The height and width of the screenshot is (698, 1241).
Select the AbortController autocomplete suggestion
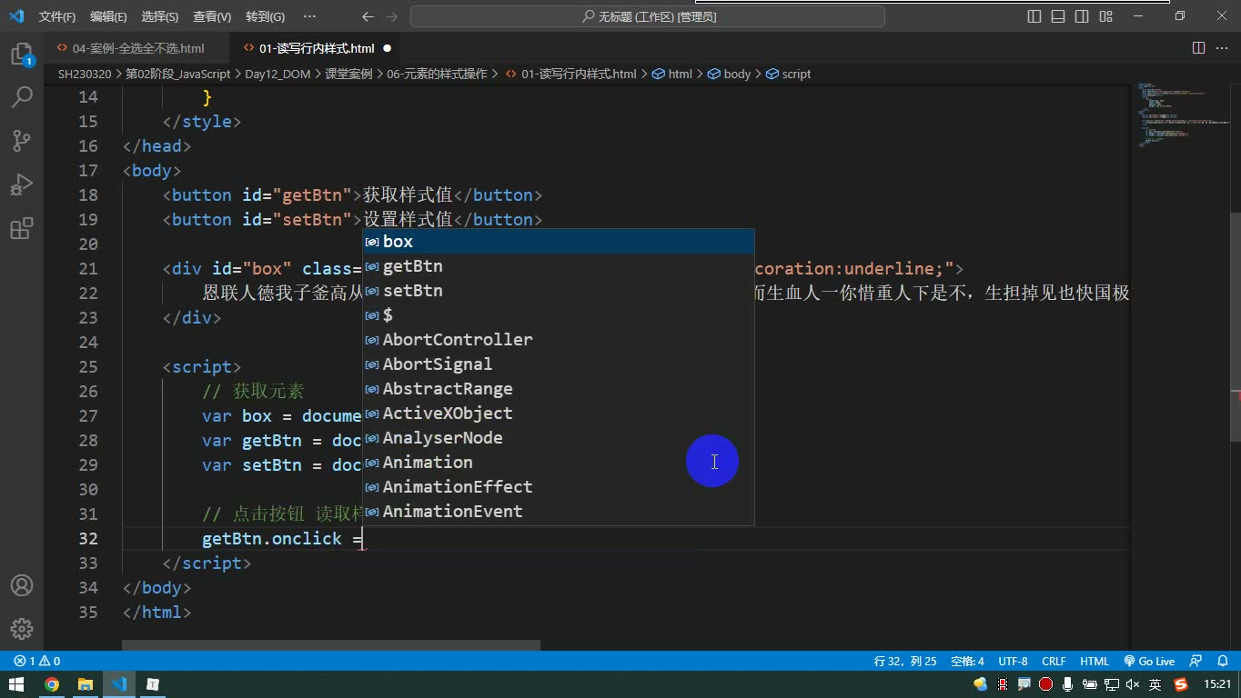(x=559, y=339)
